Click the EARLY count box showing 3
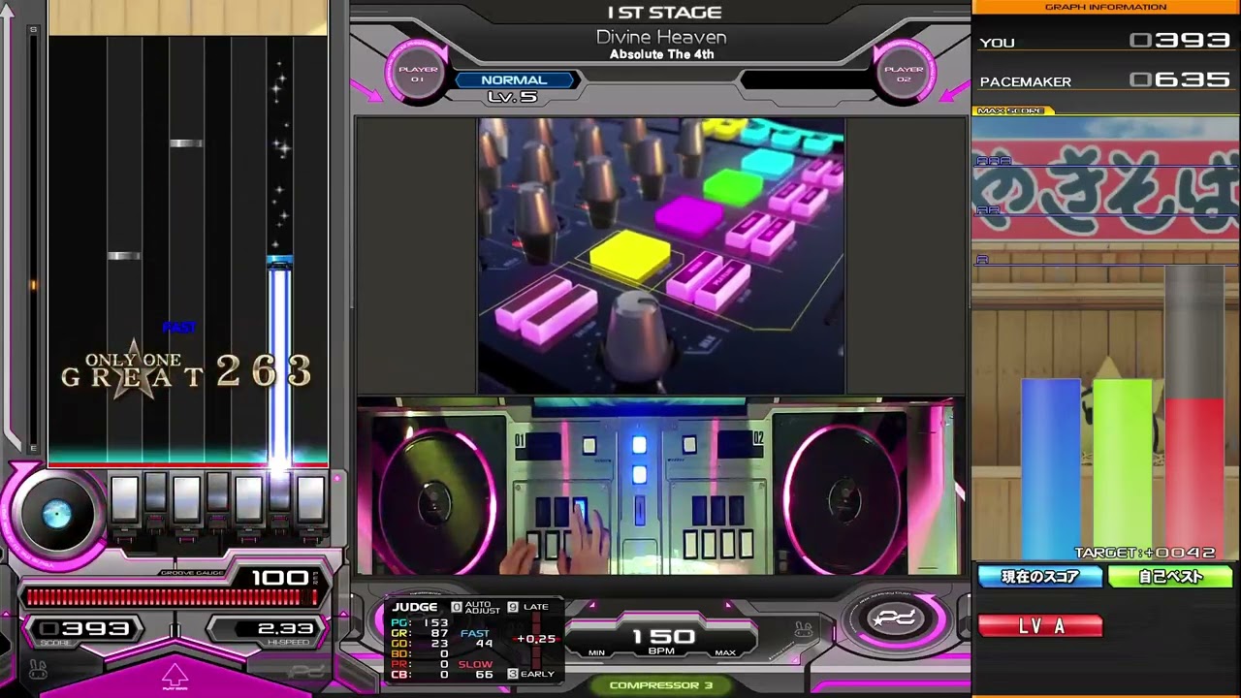The image size is (1241, 698). (x=513, y=674)
